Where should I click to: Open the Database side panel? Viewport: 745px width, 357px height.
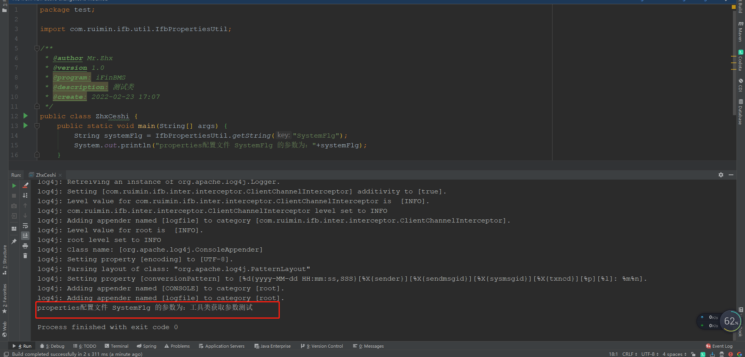click(740, 112)
